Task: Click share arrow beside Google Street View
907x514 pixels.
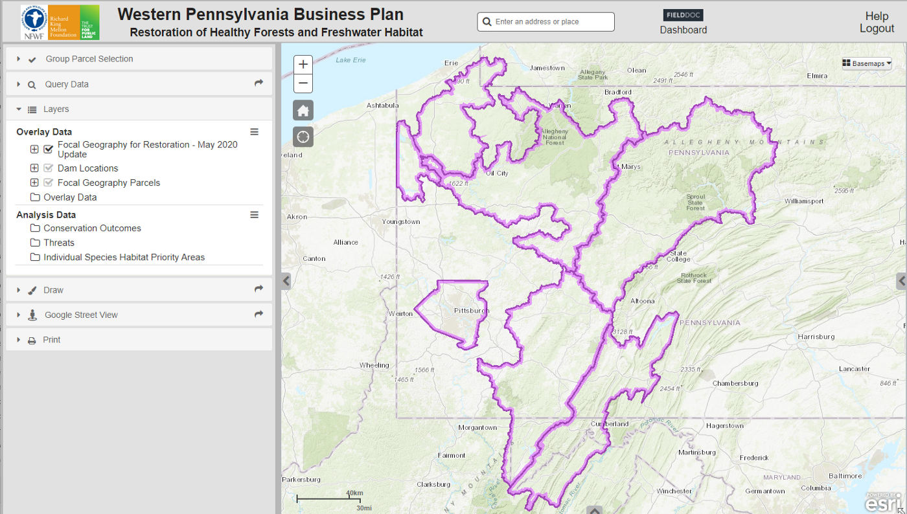Action: 259,315
